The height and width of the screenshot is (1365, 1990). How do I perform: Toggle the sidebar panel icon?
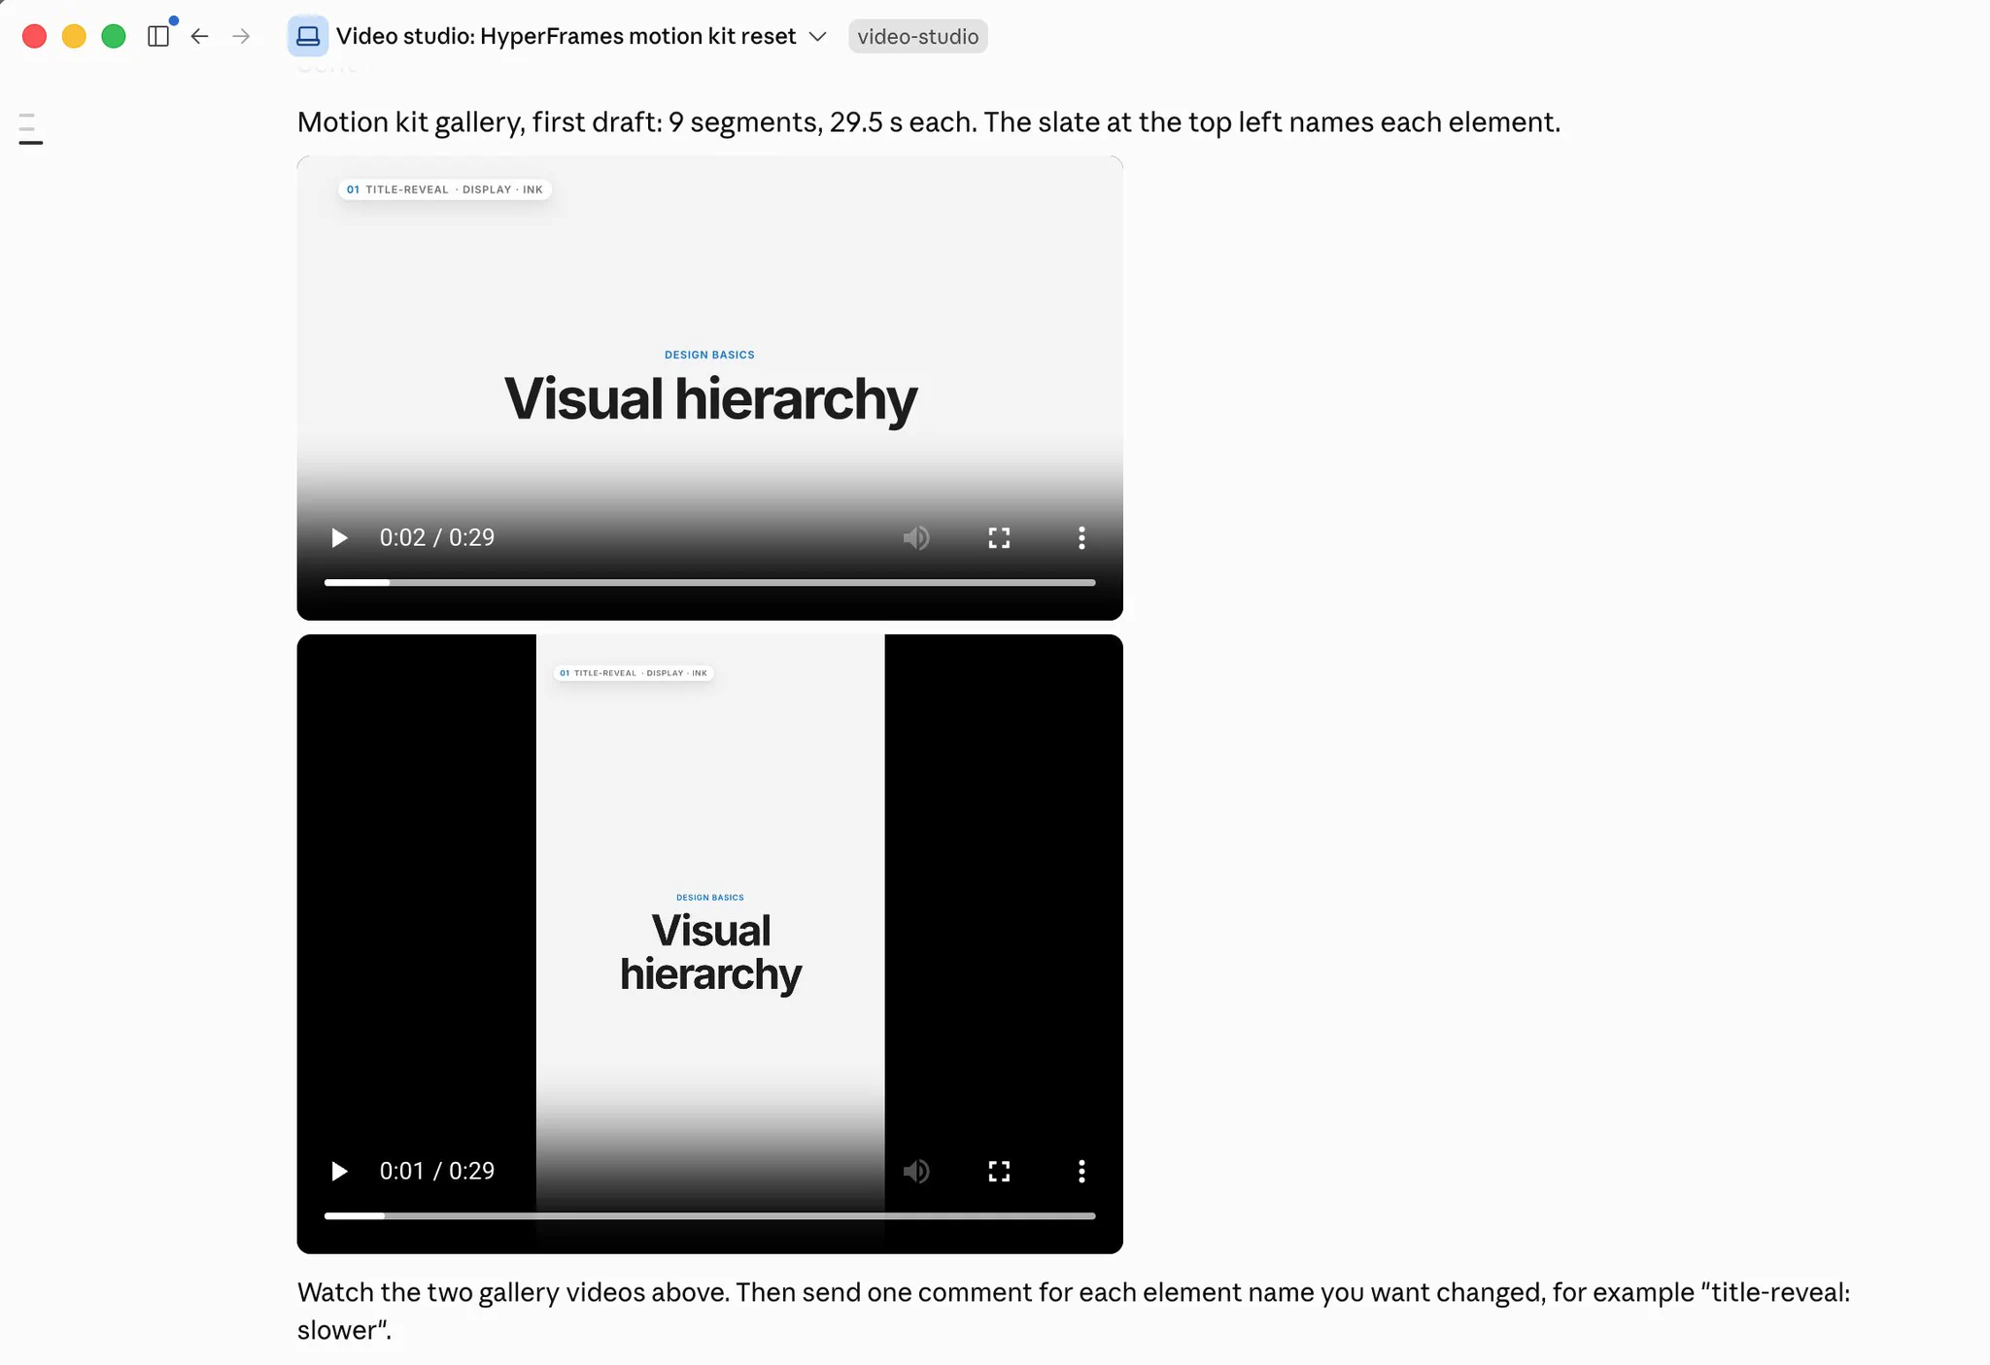[158, 36]
